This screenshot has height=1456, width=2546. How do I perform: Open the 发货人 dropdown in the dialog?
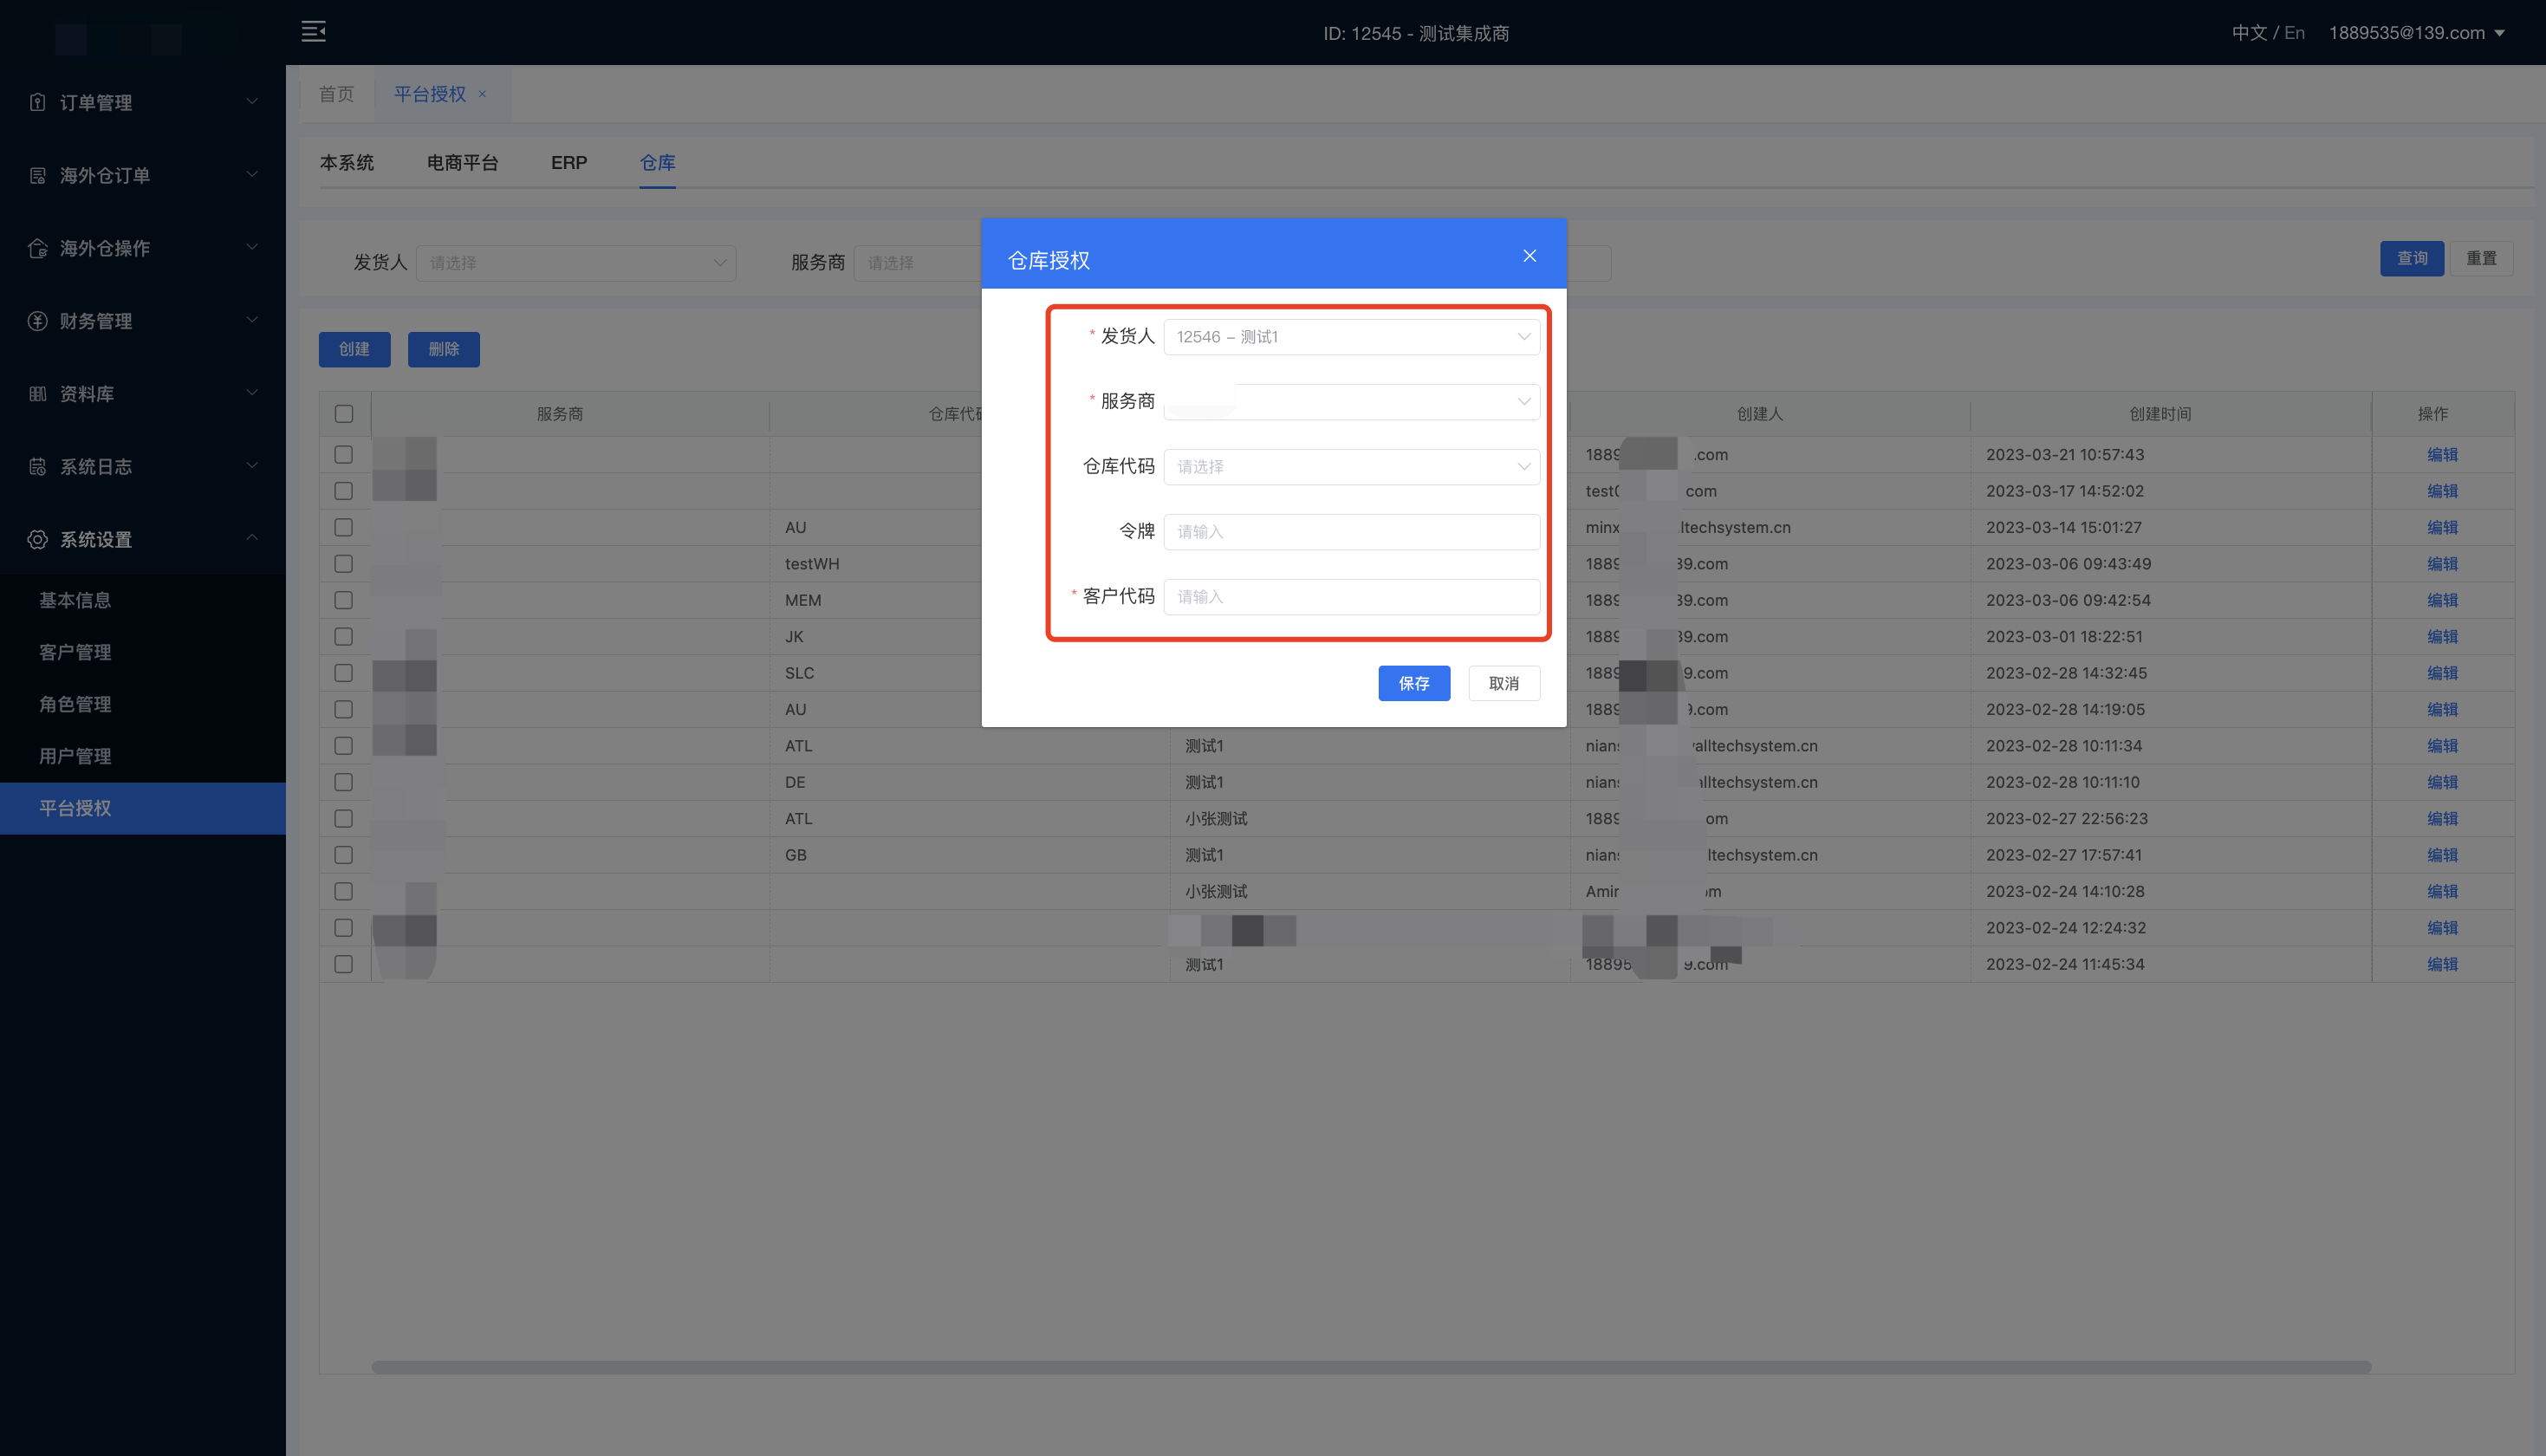[1350, 337]
